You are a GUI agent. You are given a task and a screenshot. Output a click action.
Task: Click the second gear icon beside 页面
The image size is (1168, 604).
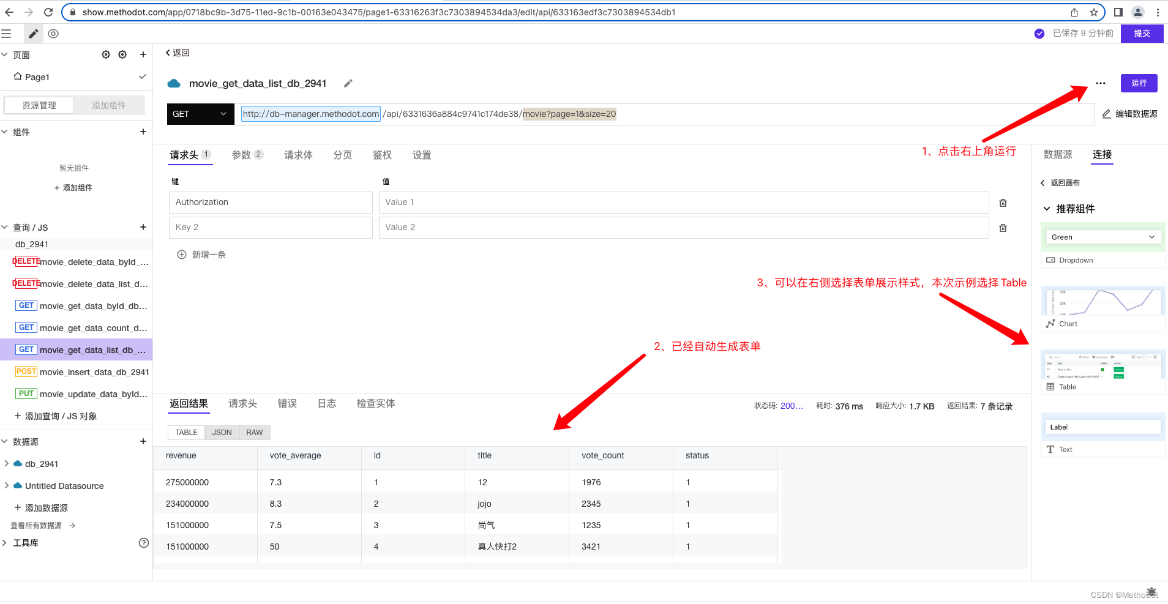click(122, 54)
